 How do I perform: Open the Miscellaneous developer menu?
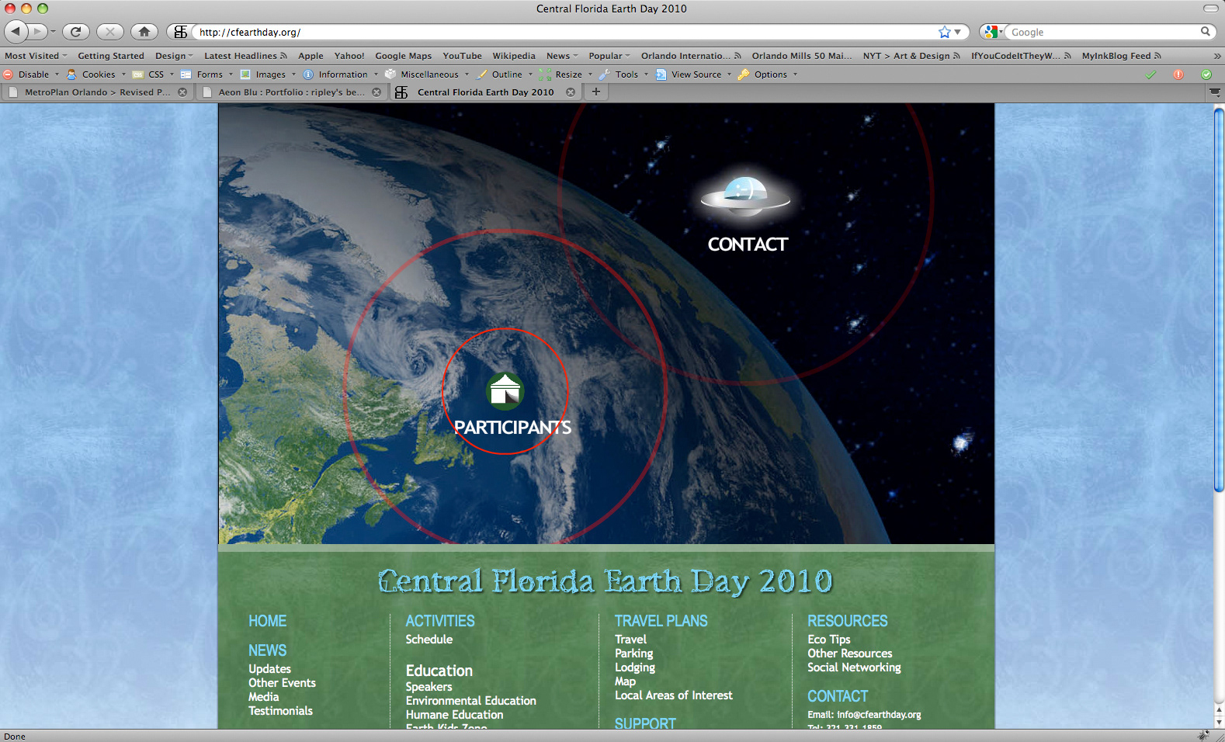point(427,75)
